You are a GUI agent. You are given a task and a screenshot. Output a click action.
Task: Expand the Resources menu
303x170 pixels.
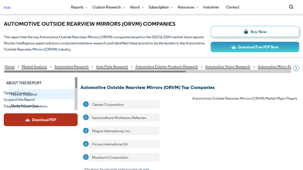188,7
